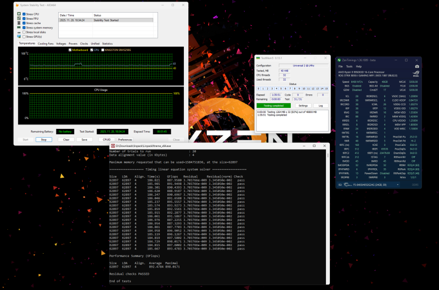This screenshot has height=290, width=439.
Task: Toggle the Stress CPU checkbox
Action: tap(24, 14)
